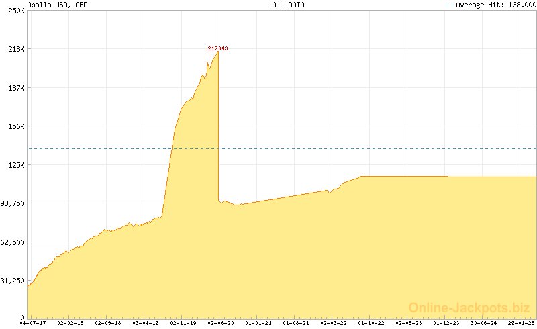Click the Average Hit: 138,000 legend
The image size is (537, 329).
click(494, 5)
